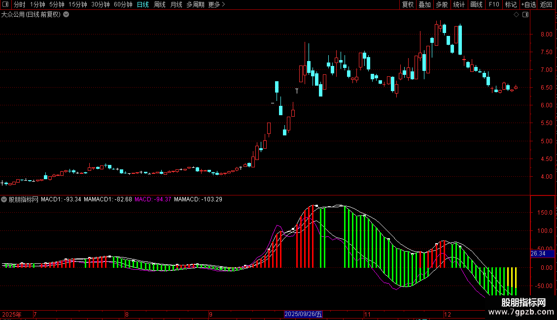Expand the indicator menu circle before 股朋指标网
557x320 pixels.
[4, 199]
